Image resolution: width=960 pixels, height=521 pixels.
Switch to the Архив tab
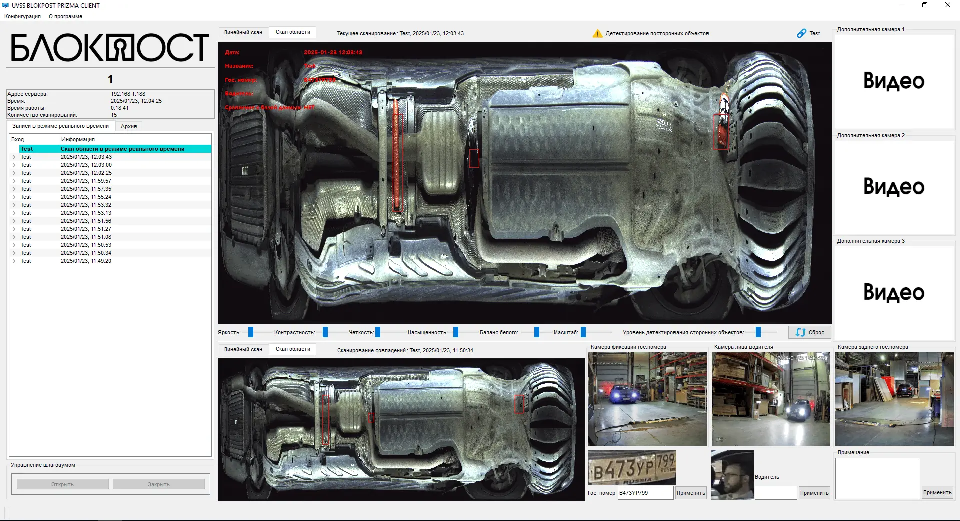coord(129,126)
